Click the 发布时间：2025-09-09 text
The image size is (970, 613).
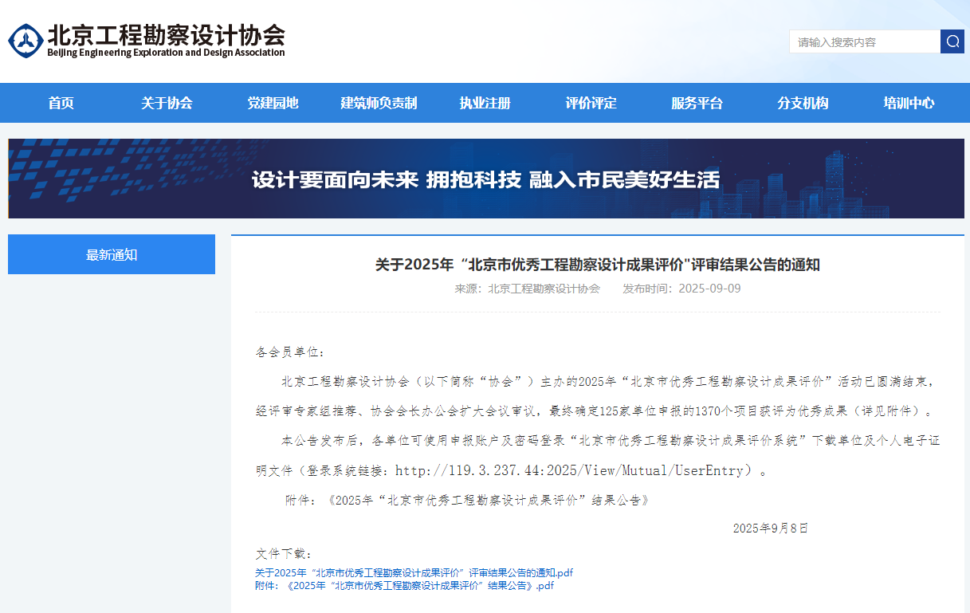tap(681, 289)
